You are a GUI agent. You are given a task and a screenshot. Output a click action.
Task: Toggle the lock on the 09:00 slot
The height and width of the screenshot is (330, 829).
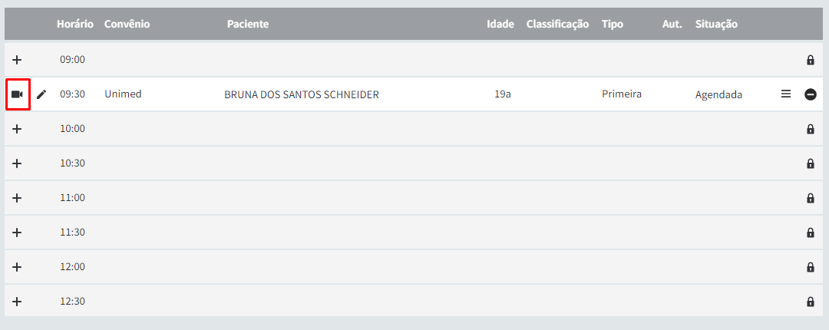coord(810,60)
